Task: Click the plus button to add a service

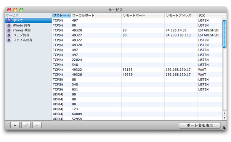Action: (x=15, y=125)
